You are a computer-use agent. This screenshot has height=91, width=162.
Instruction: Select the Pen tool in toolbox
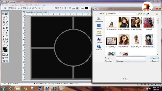pos(4,39)
